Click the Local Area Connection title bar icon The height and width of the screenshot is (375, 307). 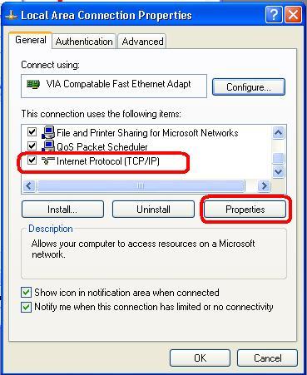(x=12, y=16)
